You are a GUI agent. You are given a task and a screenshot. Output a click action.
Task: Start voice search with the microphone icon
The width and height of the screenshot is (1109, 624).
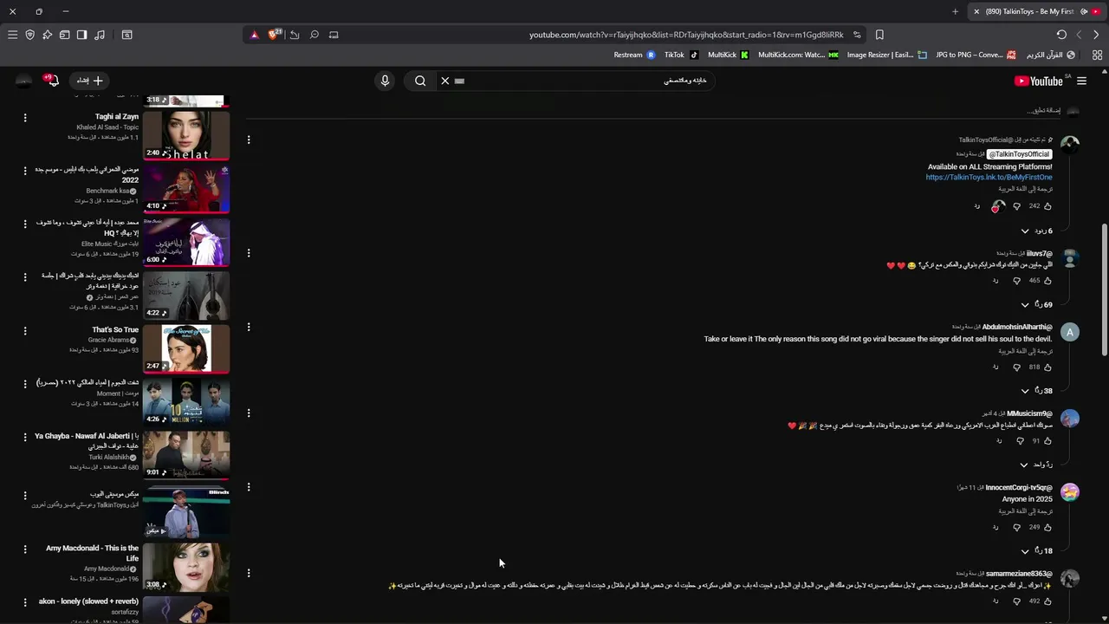pos(386,81)
